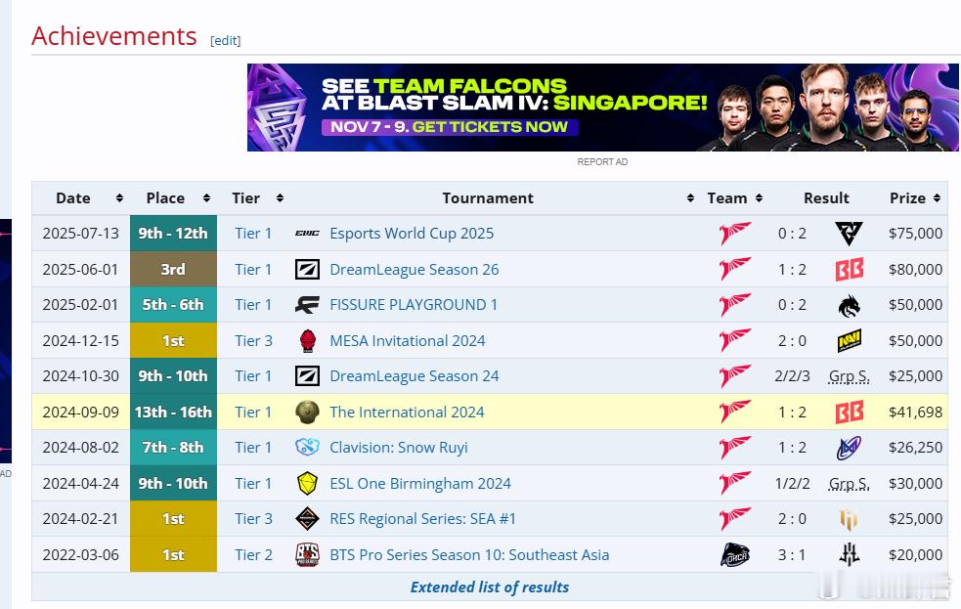This screenshot has width=961, height=609.
Task: Open ESL One Birmingham 2024 link
Action: 420,484
